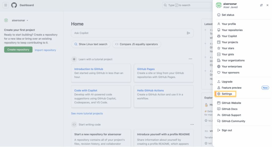Select Compare JS equality operators suggestion
272x147 pixels.
[137, 44]
